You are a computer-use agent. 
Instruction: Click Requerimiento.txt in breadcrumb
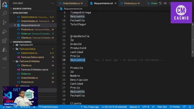(x=73, y=9)
